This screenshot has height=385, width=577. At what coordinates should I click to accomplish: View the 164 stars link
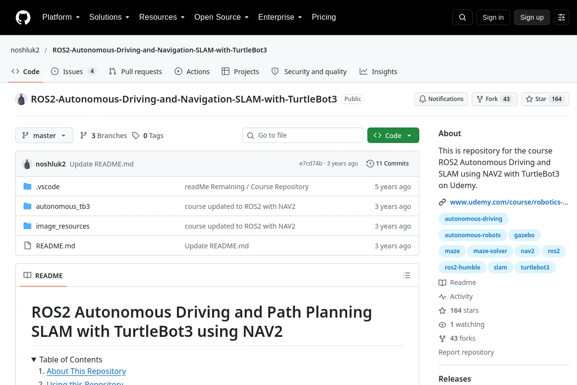459,310
